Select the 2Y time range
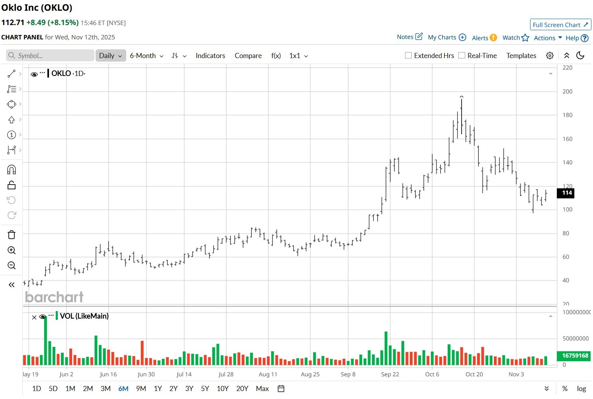The image size is (593, 399). point(173,389)
